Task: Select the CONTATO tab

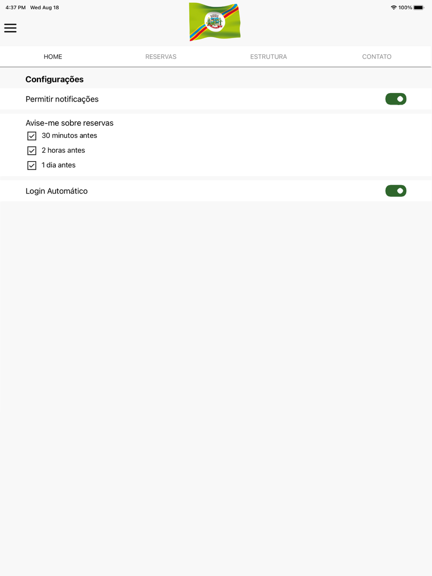Action: (x=377, y=57)
